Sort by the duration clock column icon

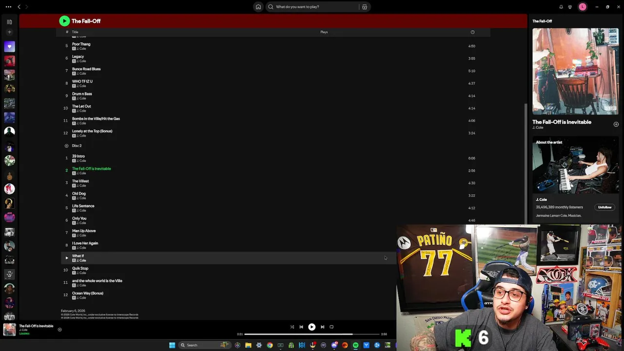(472, 32)
